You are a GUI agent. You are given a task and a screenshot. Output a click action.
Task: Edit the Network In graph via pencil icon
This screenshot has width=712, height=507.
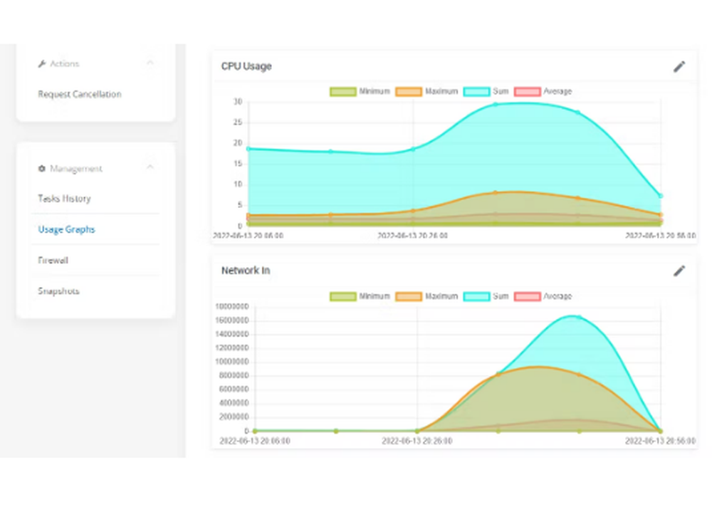pyautogui.click(x=679, y=271)
